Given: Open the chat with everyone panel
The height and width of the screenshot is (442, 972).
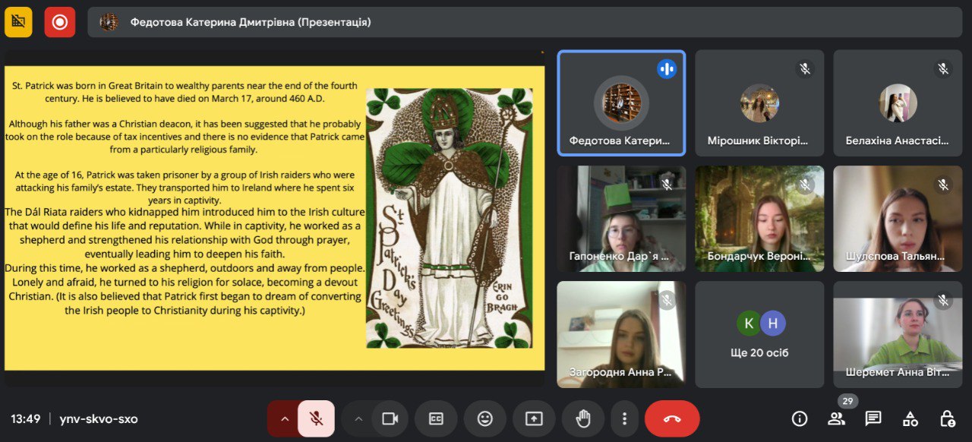Looking at the screenshot, I should click(873, 418).
